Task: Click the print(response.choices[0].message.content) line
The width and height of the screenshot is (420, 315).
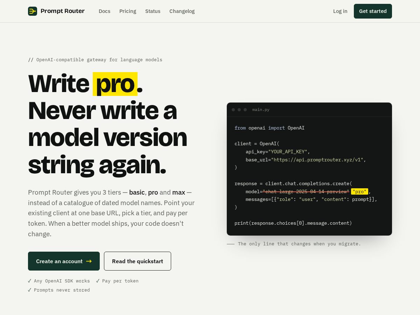Action: pos(293,223)
